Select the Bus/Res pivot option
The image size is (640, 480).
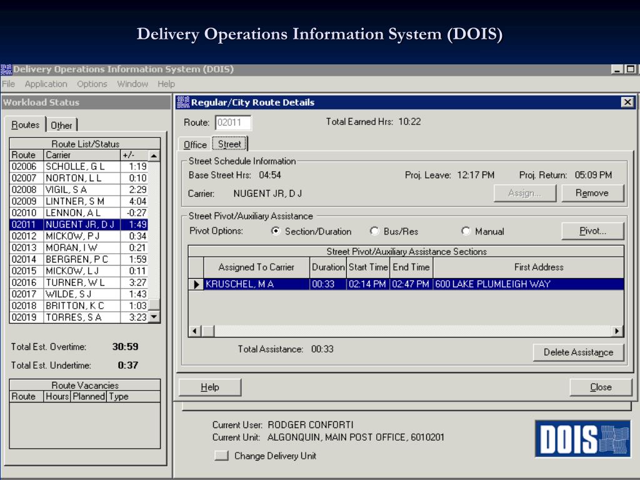tap(374, 231)
